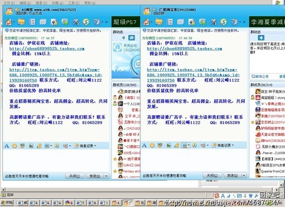The image size is (285, 207).
Task: Open the gear settings icon in 广播淘宝客 toolbar
Action: [x=234, y=22]
